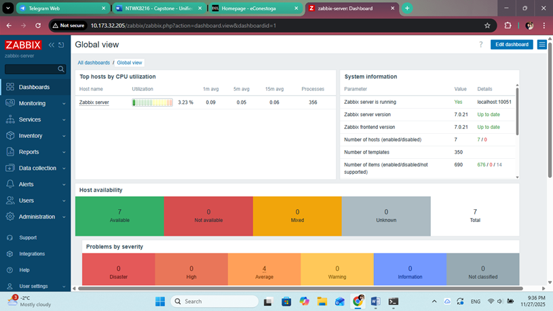Open a new browser tab

pyautogui.click(x=407, y=8)
